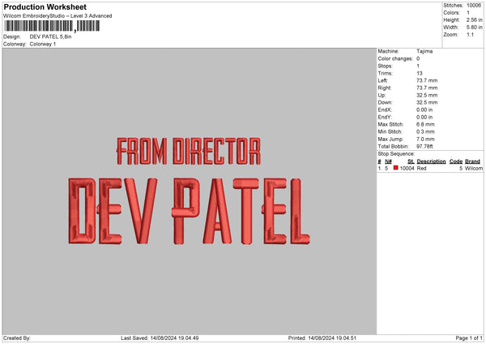Click the 'Max Jump' value 7.0 mm
Image resolution: width=486 pixels, height=344 pixels.
point(425,139)
